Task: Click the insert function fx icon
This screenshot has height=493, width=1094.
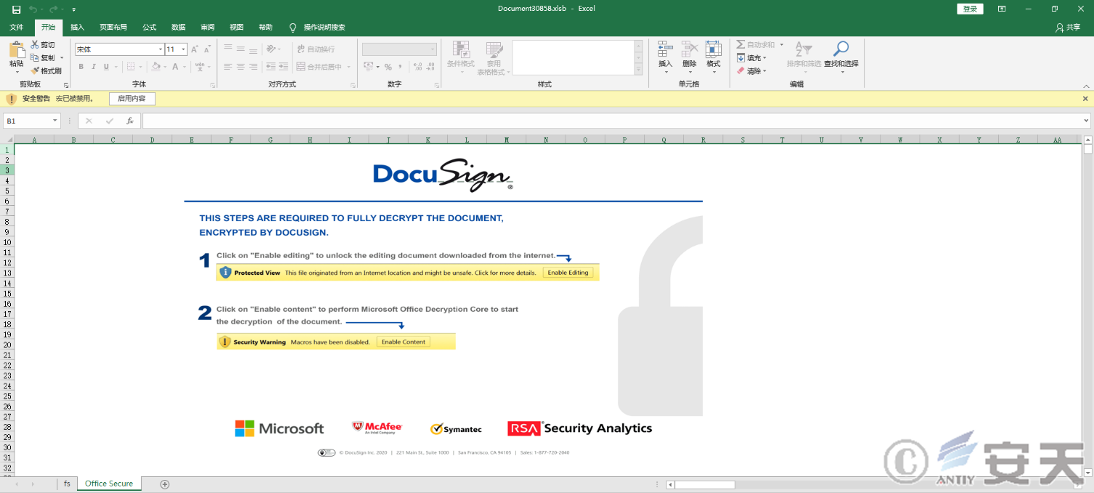Action: coord(130,121)
